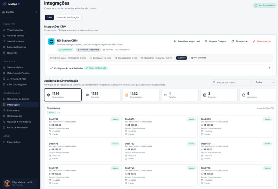The image size is (278, 189).
Task: Select the 1735 Contatos card
Action: (x=102, y=95)
